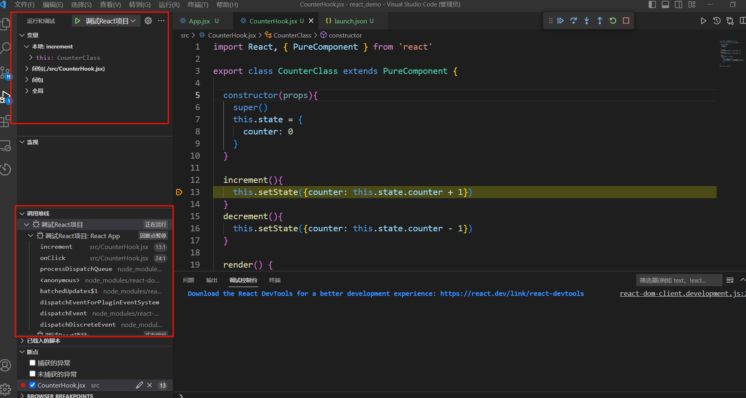This screenshot has height=398, width=746.
Task: Open Source Control view in activity bar
Action: 5,73
